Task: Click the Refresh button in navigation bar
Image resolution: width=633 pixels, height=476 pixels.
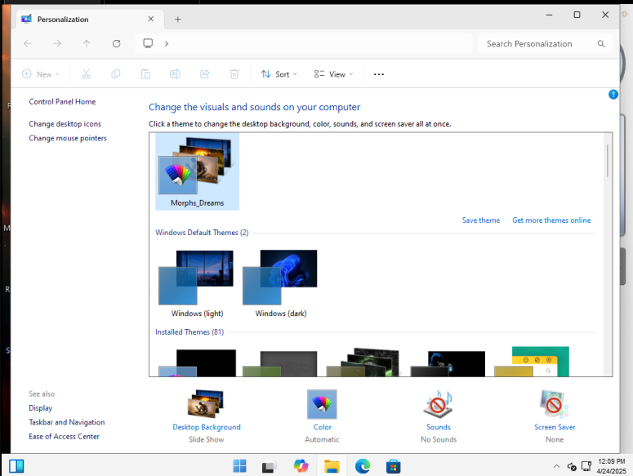Action: pyautogui.click(x=117, y=43)
